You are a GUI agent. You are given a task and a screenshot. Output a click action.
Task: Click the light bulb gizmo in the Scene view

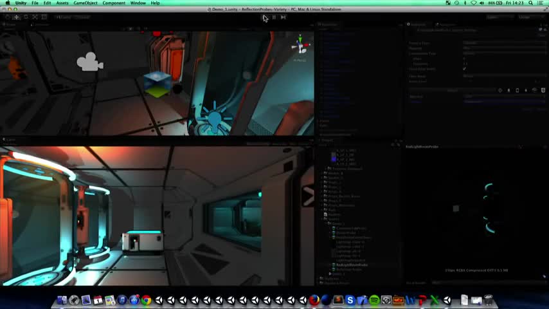[214, 118]
